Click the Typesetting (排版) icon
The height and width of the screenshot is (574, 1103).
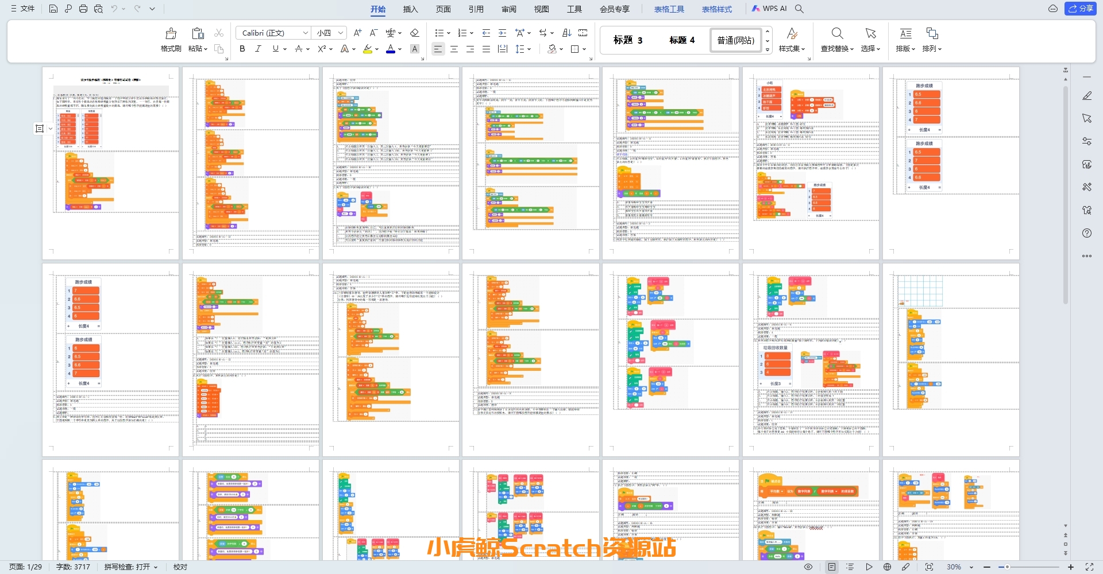point(906,33)
